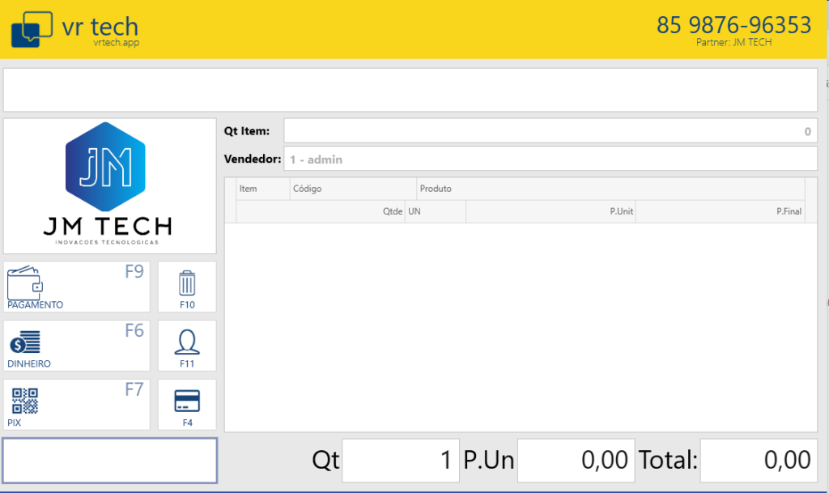Click the vrtech.app link text
829x493 pixels.
point(116,43)
